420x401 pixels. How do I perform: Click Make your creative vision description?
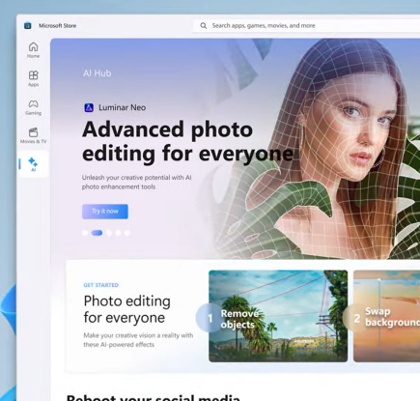point(138,340)
